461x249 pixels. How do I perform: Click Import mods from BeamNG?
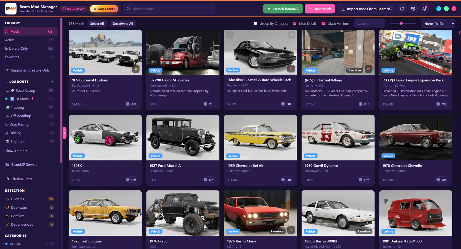pyautogui.click(x=366, y=9)
